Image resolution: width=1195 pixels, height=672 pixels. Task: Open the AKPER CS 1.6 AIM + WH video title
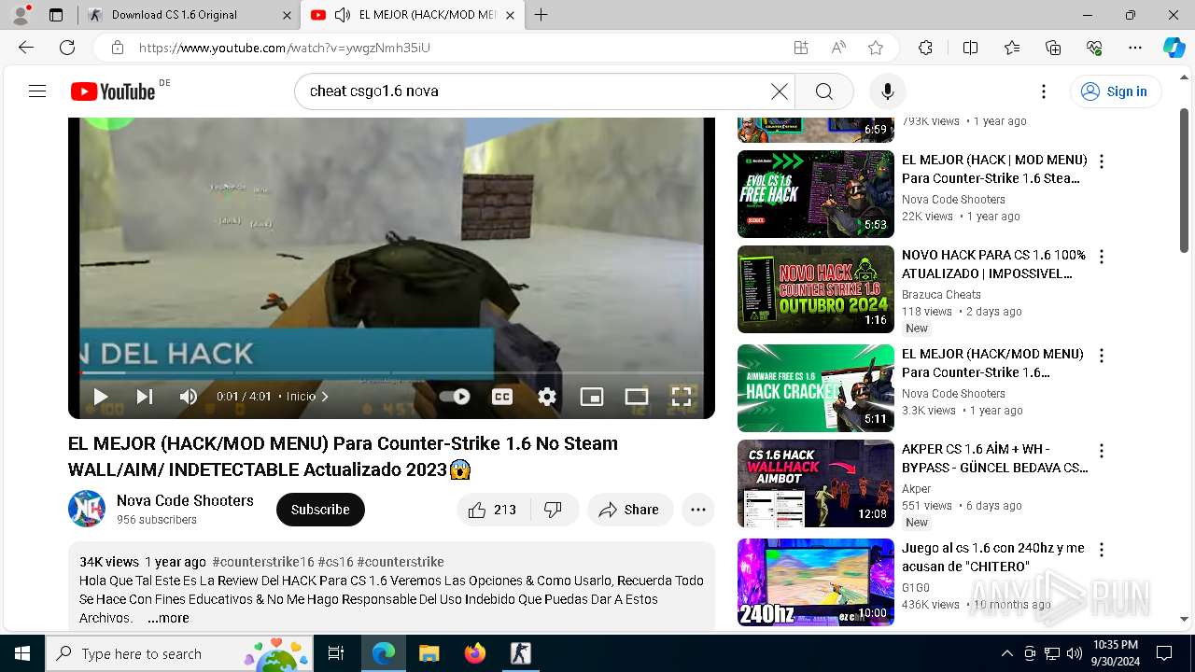point(994,457)
